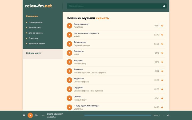
Task: Open the song title Всего один миг
Action: 81,24
